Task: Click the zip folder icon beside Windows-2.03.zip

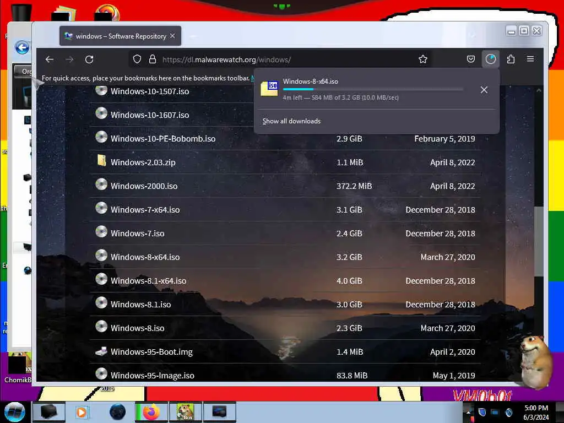Action: pos(101,160)
